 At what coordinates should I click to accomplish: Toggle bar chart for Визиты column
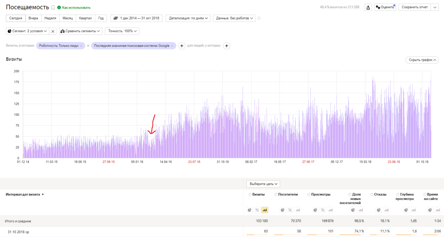[x=265, y=210]
